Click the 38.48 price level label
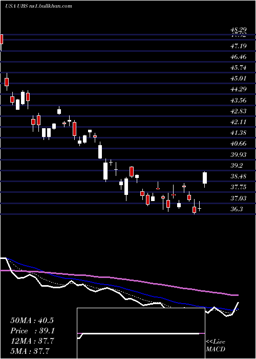The width and height of the screenshot is (256, 359). tap(239, 176)
